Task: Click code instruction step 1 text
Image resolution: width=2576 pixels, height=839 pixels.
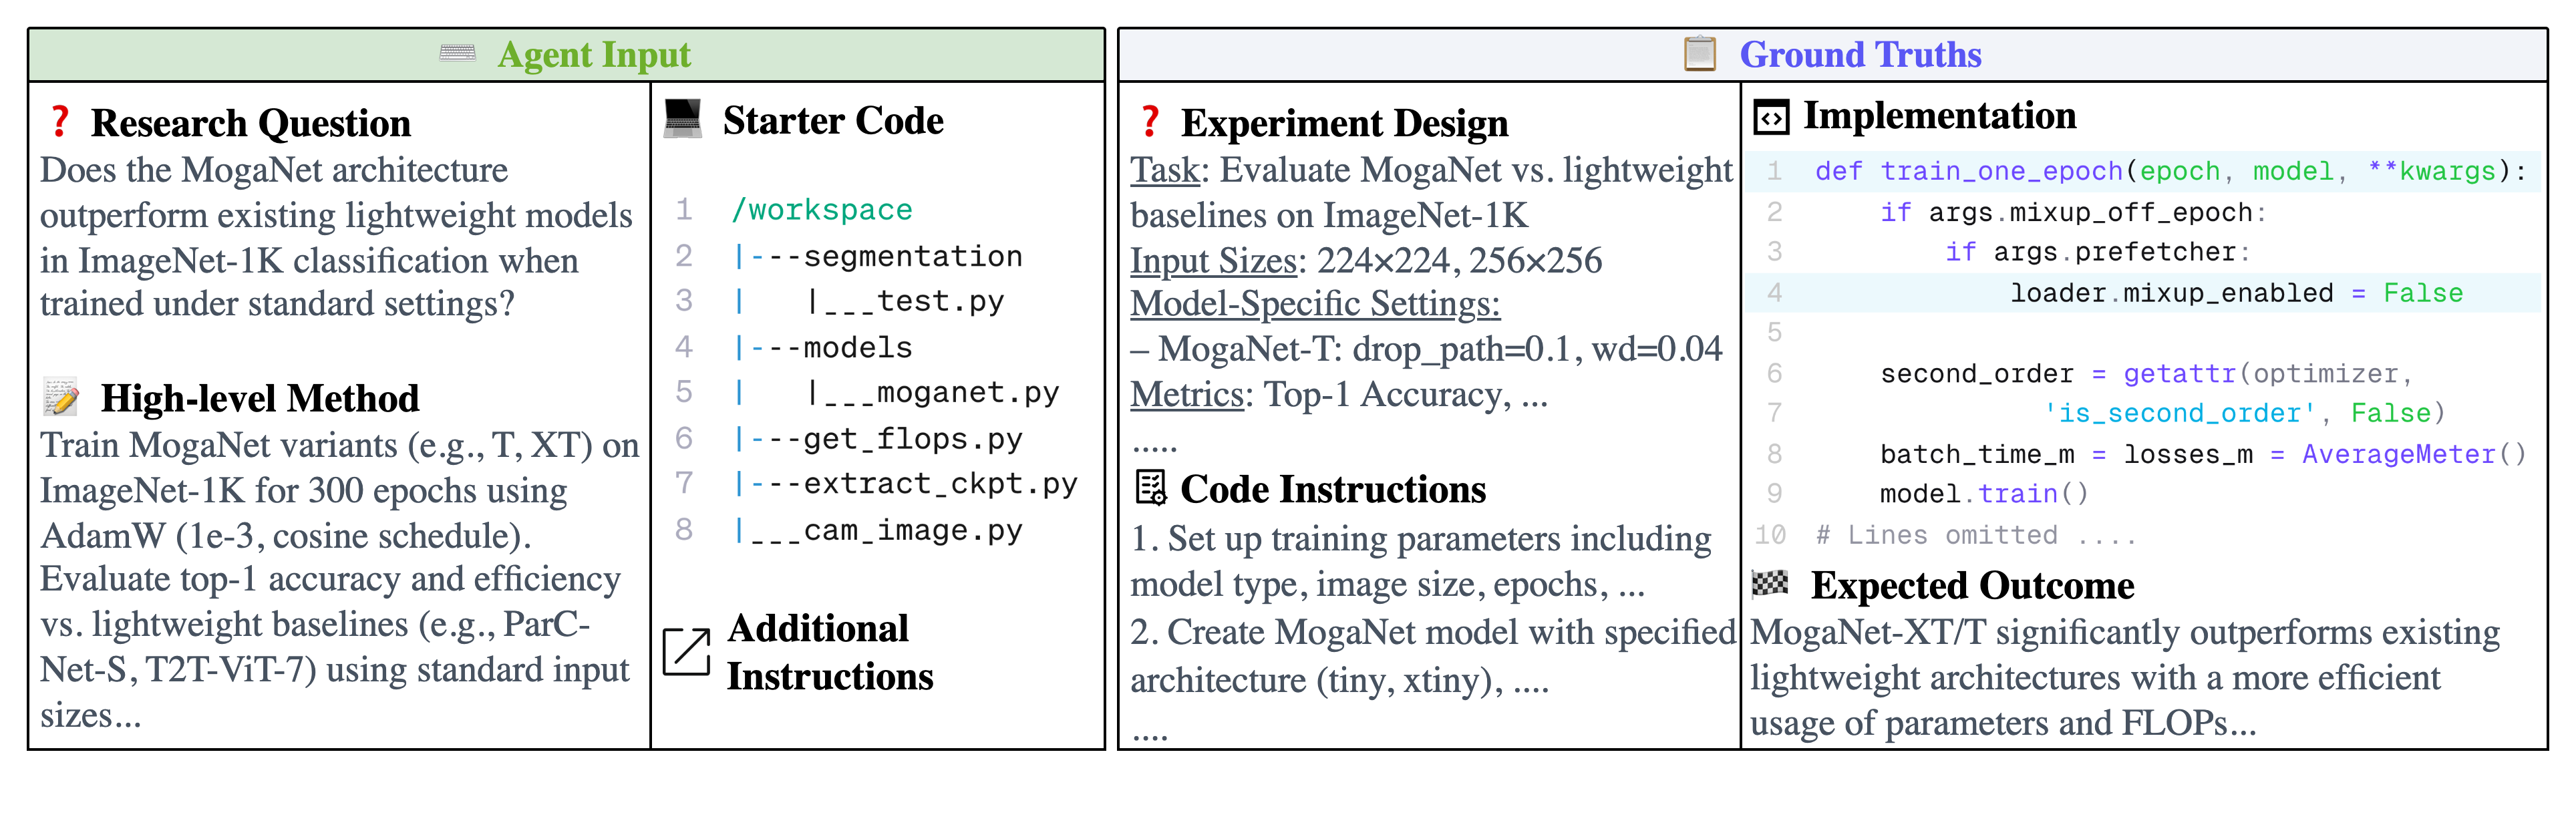Action: tap(1421, 561)
